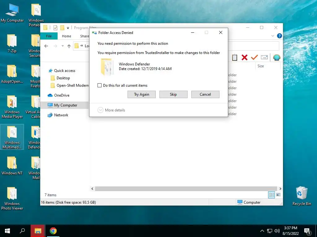Open network tray icon
The height and width of the screenshot is (237, 317).
270,231
